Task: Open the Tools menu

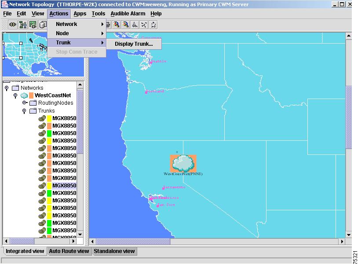Action: 99,14
